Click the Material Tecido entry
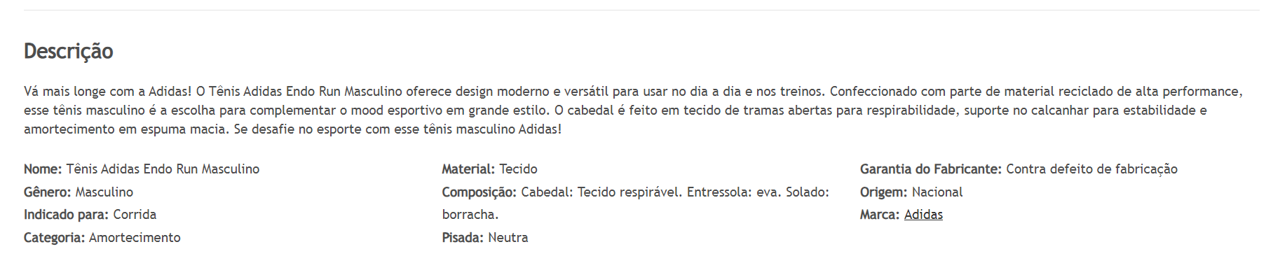 click(490, 169)
